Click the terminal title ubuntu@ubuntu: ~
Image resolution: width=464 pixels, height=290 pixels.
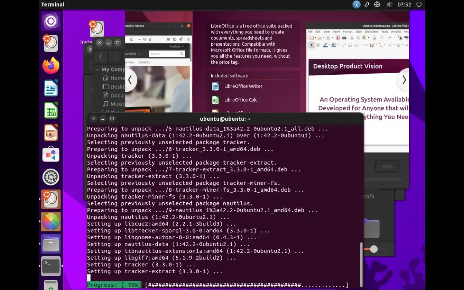225,119
